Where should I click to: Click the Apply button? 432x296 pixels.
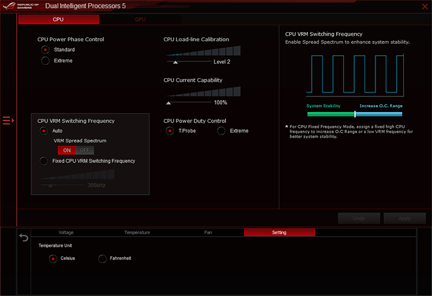[405, 218]
